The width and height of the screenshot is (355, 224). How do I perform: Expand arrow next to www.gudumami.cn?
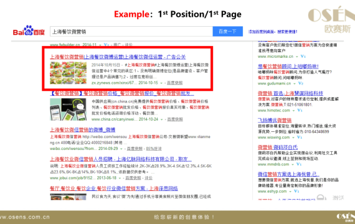pos(295,84)
